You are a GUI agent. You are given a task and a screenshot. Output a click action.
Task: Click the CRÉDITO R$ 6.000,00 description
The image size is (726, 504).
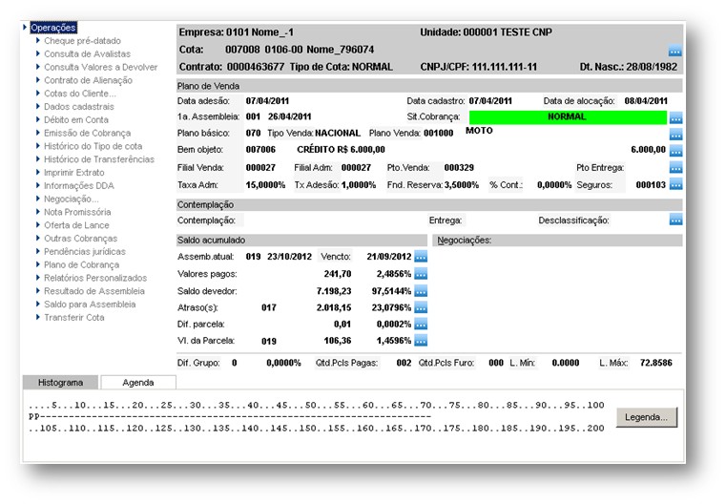click(x=341, y=150)
